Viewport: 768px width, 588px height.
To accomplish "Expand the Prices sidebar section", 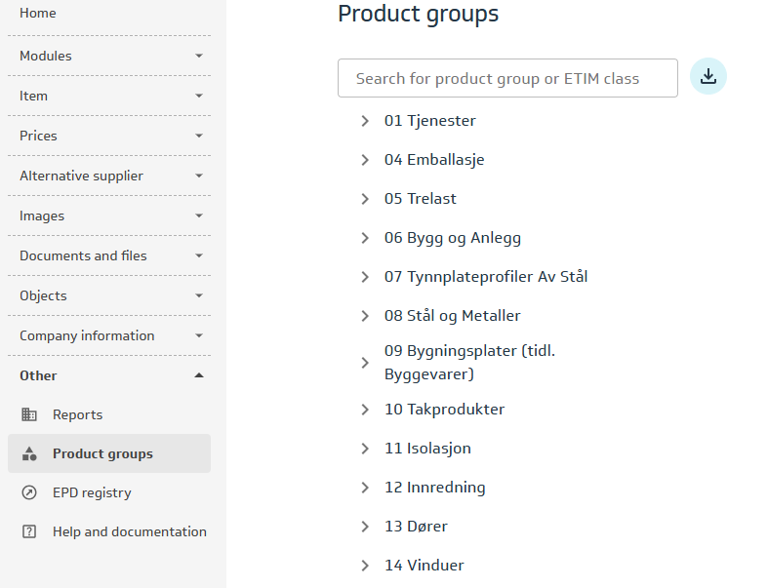I will (109, 136).
